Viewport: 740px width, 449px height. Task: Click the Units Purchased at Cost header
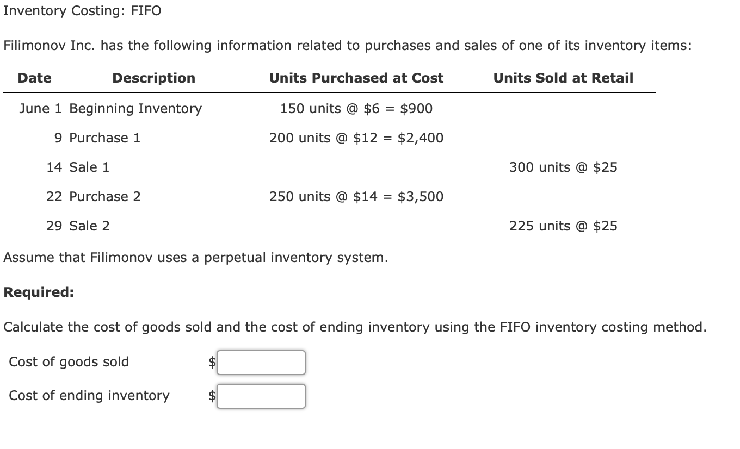pos(356,78)
